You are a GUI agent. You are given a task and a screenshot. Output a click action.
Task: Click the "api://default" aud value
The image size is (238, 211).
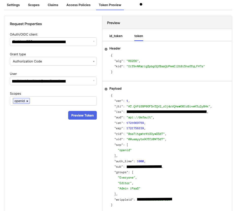[139, 117]
